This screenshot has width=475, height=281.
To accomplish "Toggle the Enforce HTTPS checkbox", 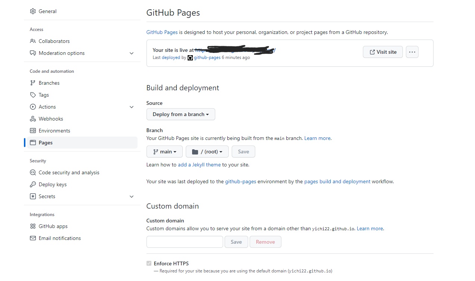I will [149, 263].
